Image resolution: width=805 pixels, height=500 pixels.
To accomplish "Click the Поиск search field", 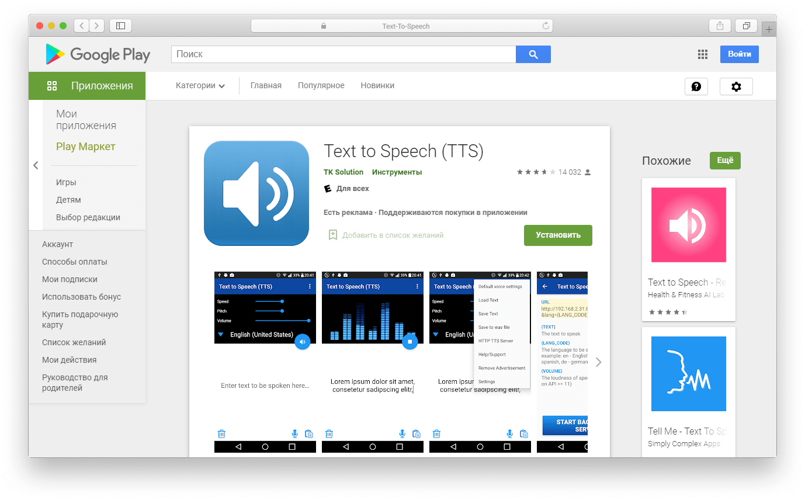I will pyautogui.click(x=343, y=54).
